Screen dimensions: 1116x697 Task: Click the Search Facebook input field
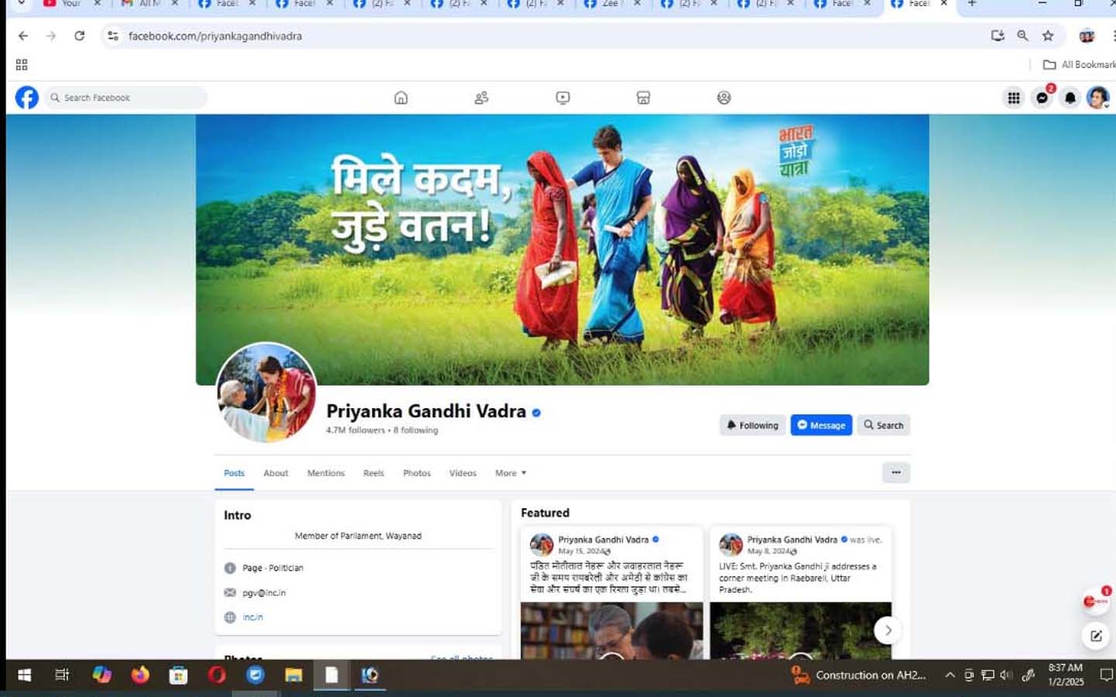click(x=126, y=98)
